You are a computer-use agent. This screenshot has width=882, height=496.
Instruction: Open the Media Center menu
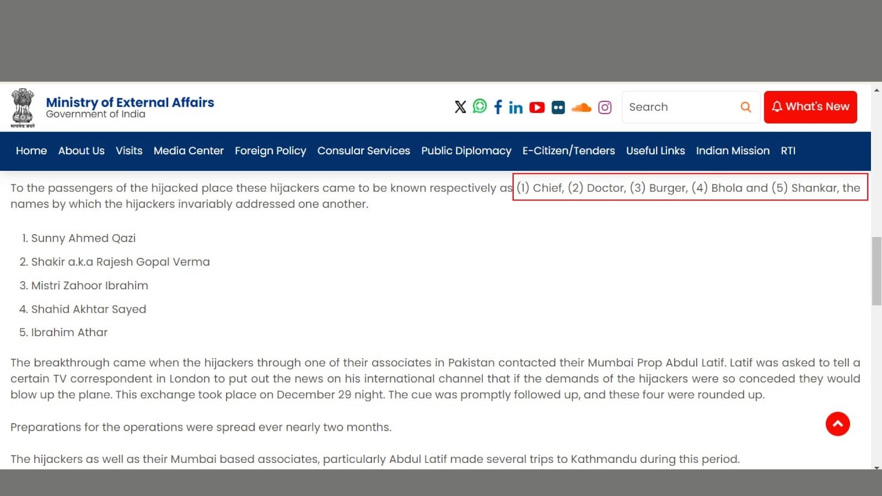(189, 151)
